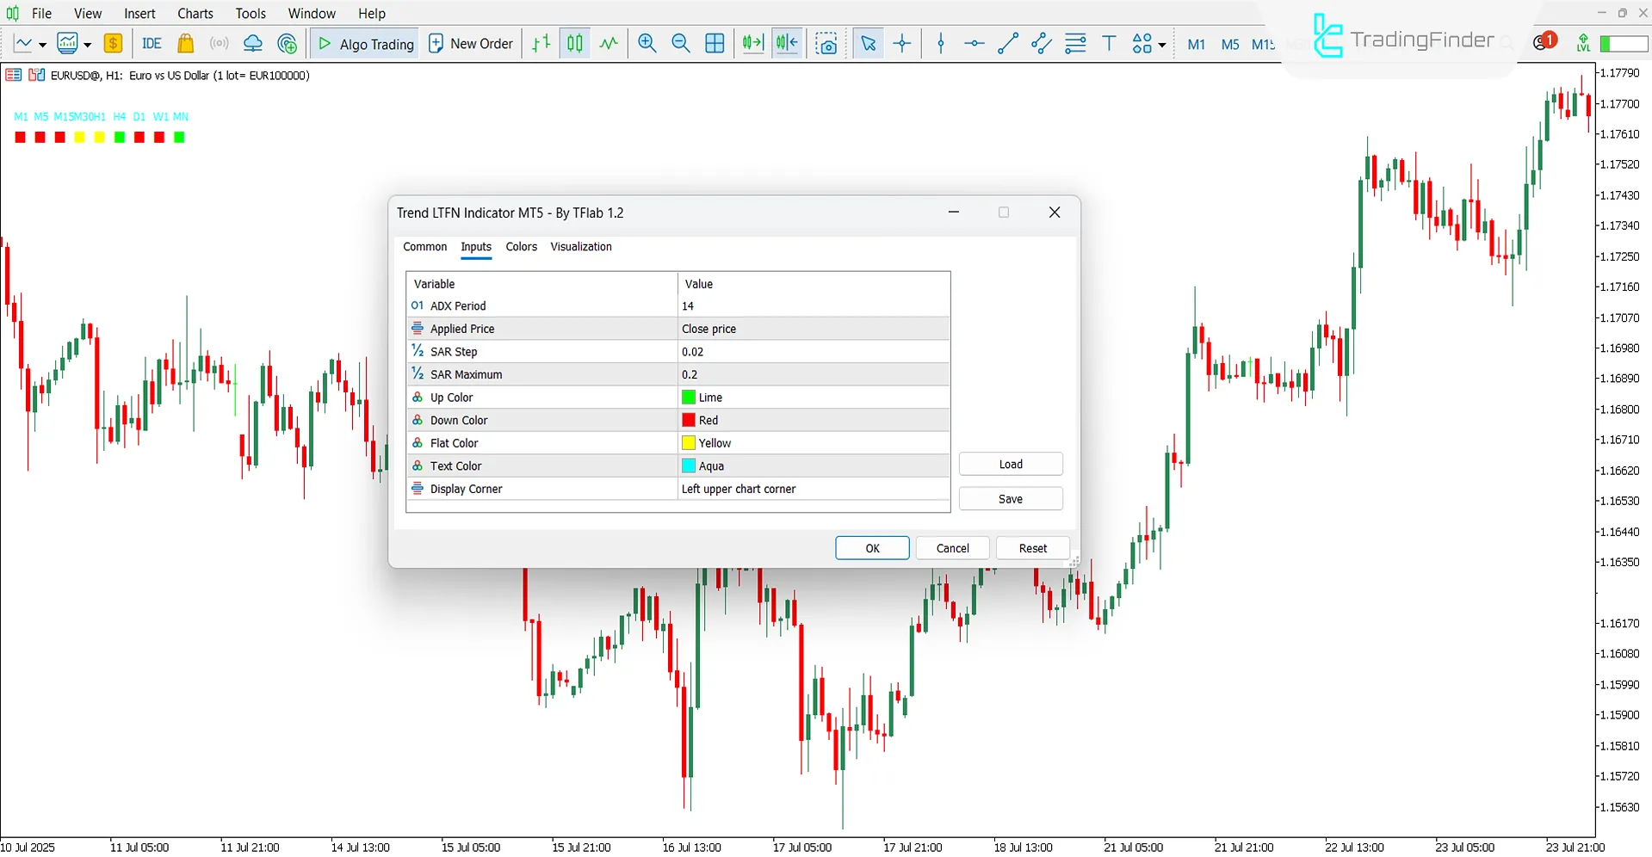Click the text insertion tool icon
This screenshot has width=1652, height=857.
pyautogui.click(x=1109, y=43)
